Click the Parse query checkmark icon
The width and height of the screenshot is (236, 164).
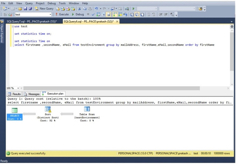click(x=93, y=14)
